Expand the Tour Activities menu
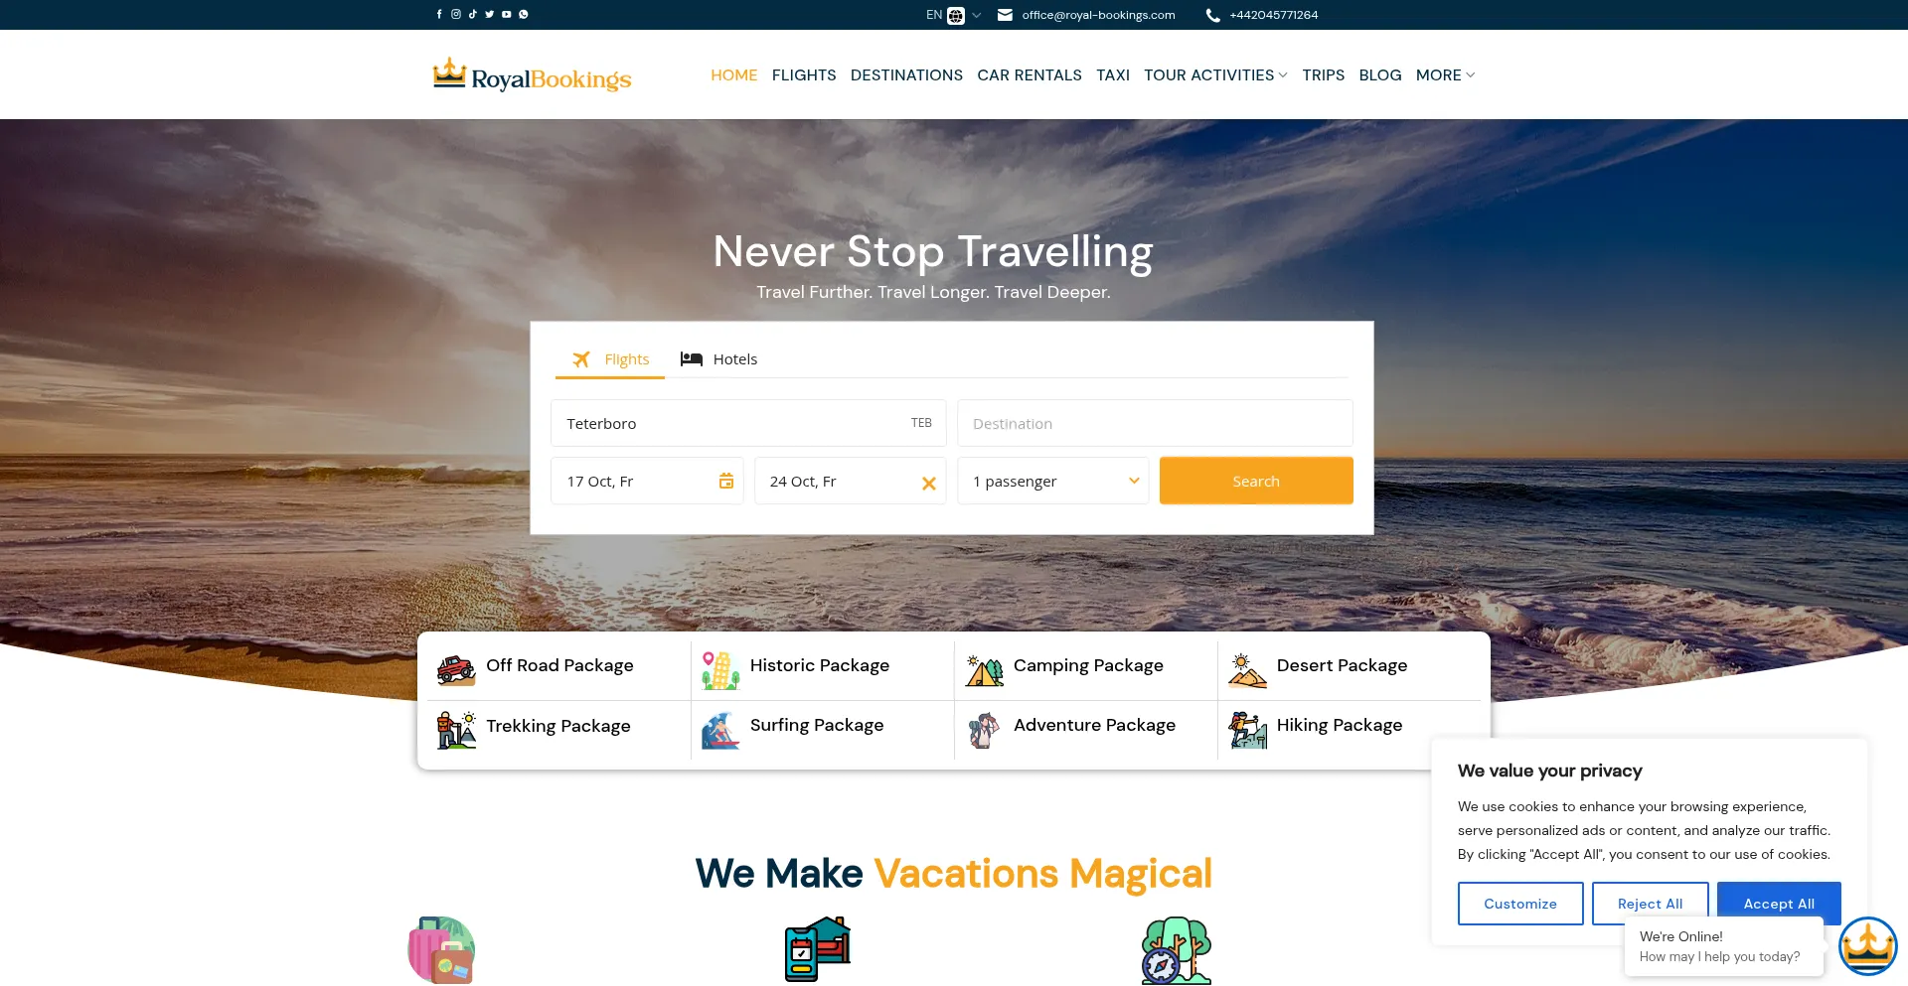The image size is (1908, 986). pos(1215,75)
